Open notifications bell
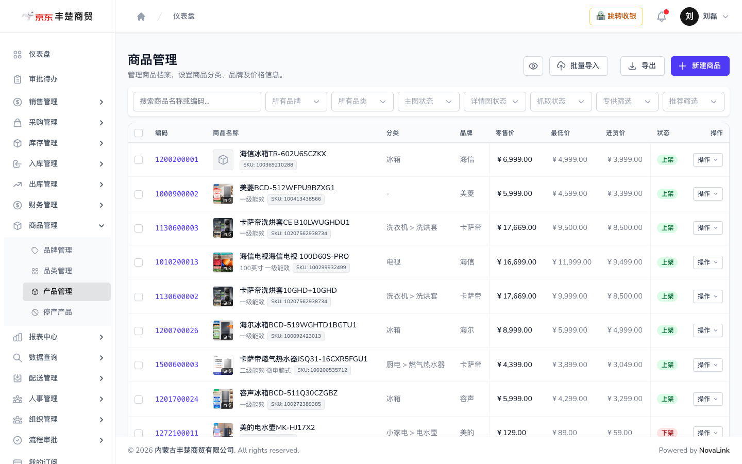The width and height of the screenshot is (742, 464). pyautogui.click(x=662, y=16)
